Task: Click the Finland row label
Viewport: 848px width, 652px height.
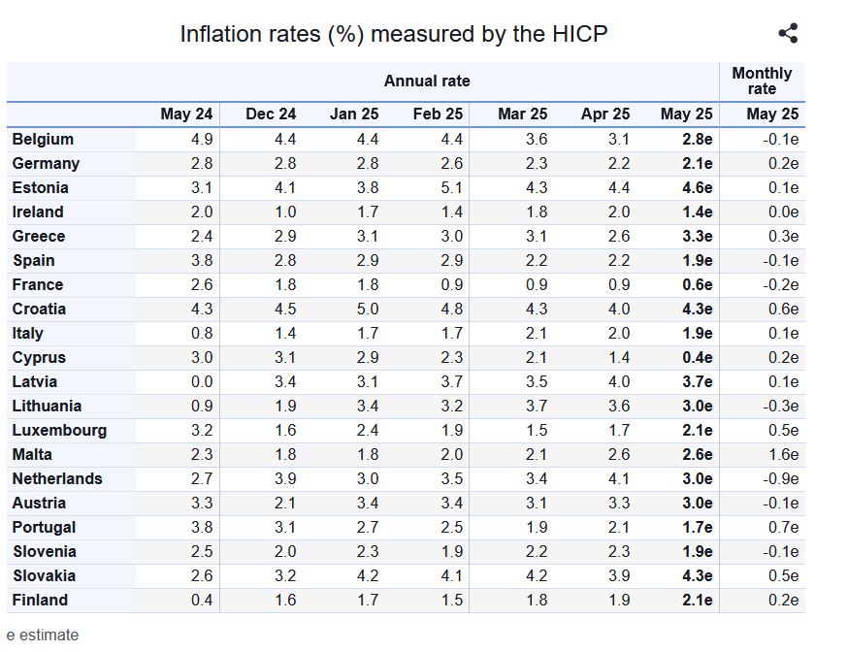Action: [40, 600]
